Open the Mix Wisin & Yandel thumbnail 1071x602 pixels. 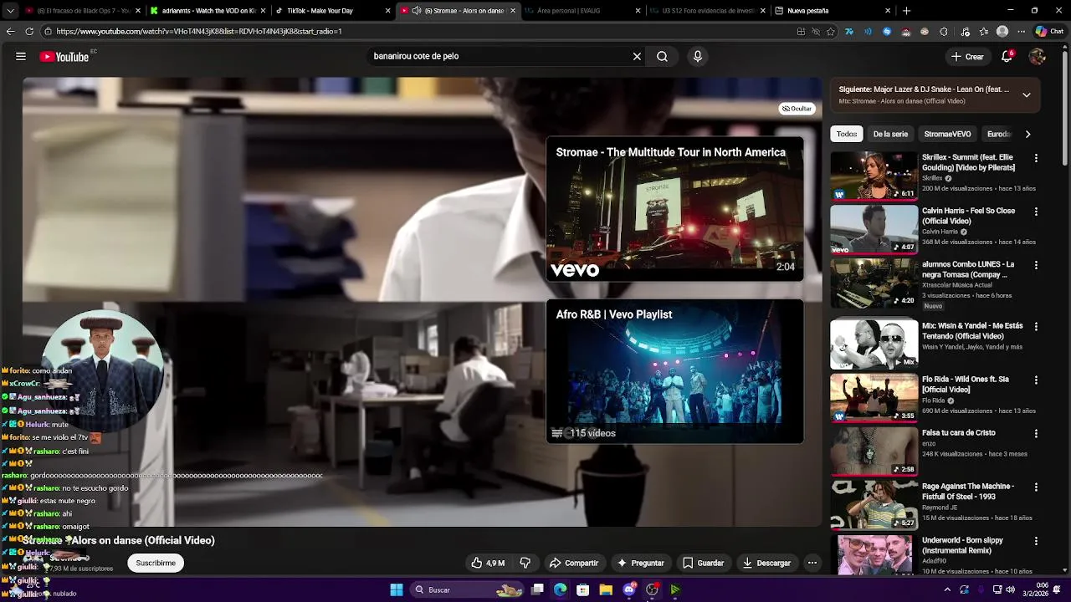pyautogui.click(x=874, y=344)
